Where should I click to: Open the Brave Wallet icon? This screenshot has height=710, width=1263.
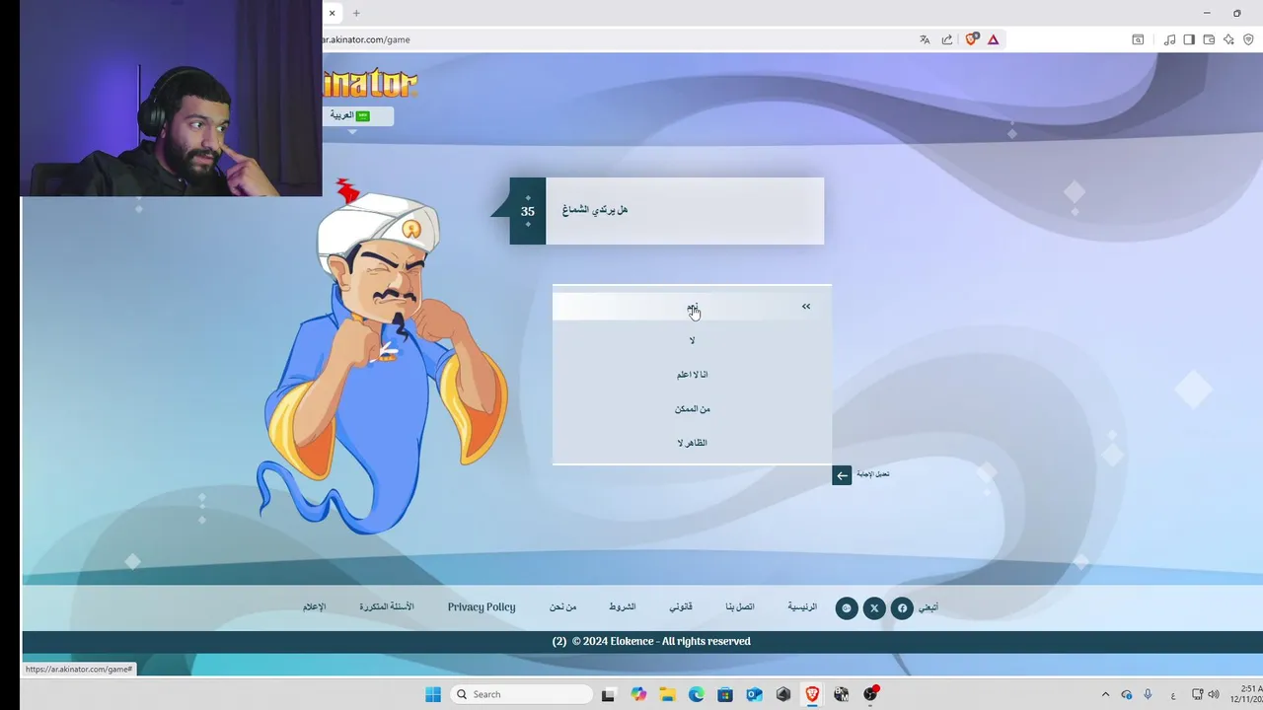coord(1209,39)
